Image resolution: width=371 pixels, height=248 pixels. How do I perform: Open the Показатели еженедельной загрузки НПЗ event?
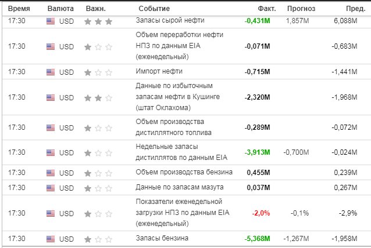tap(183, 213)
